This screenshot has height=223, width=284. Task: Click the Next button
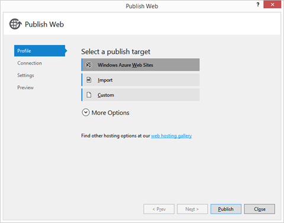coord(192,209)
